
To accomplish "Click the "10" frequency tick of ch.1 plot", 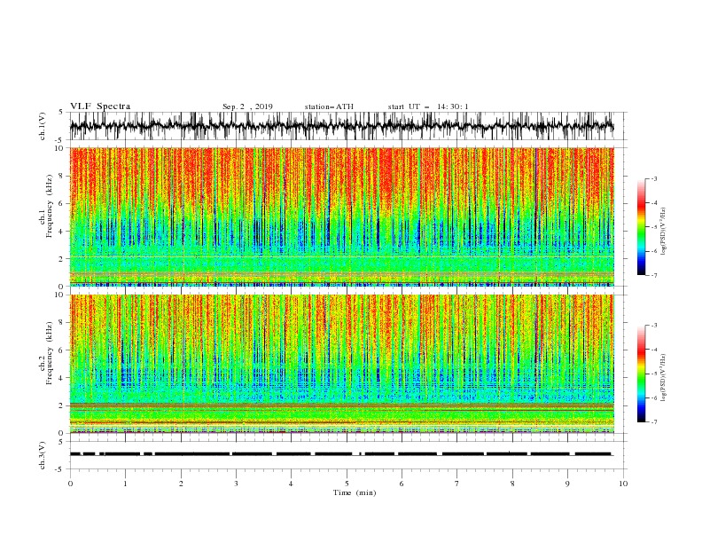I will click(59, 147).
